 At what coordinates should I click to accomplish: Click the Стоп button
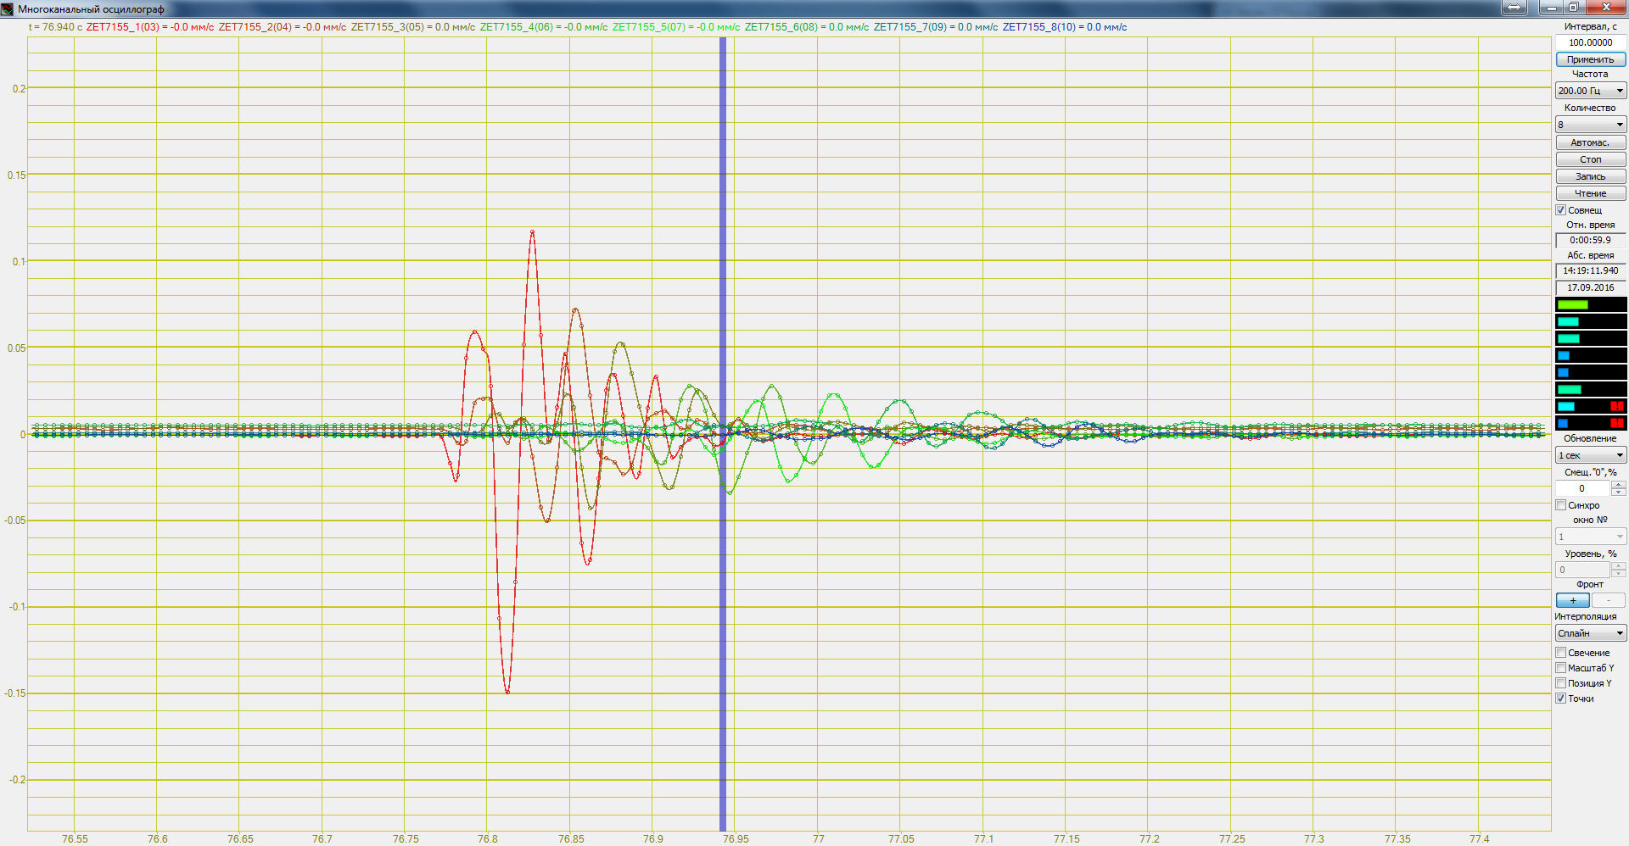pos(1590,159)
